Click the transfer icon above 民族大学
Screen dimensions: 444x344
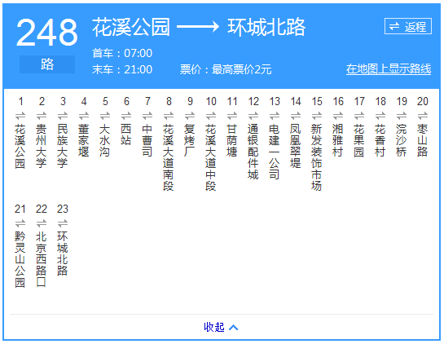63,116
